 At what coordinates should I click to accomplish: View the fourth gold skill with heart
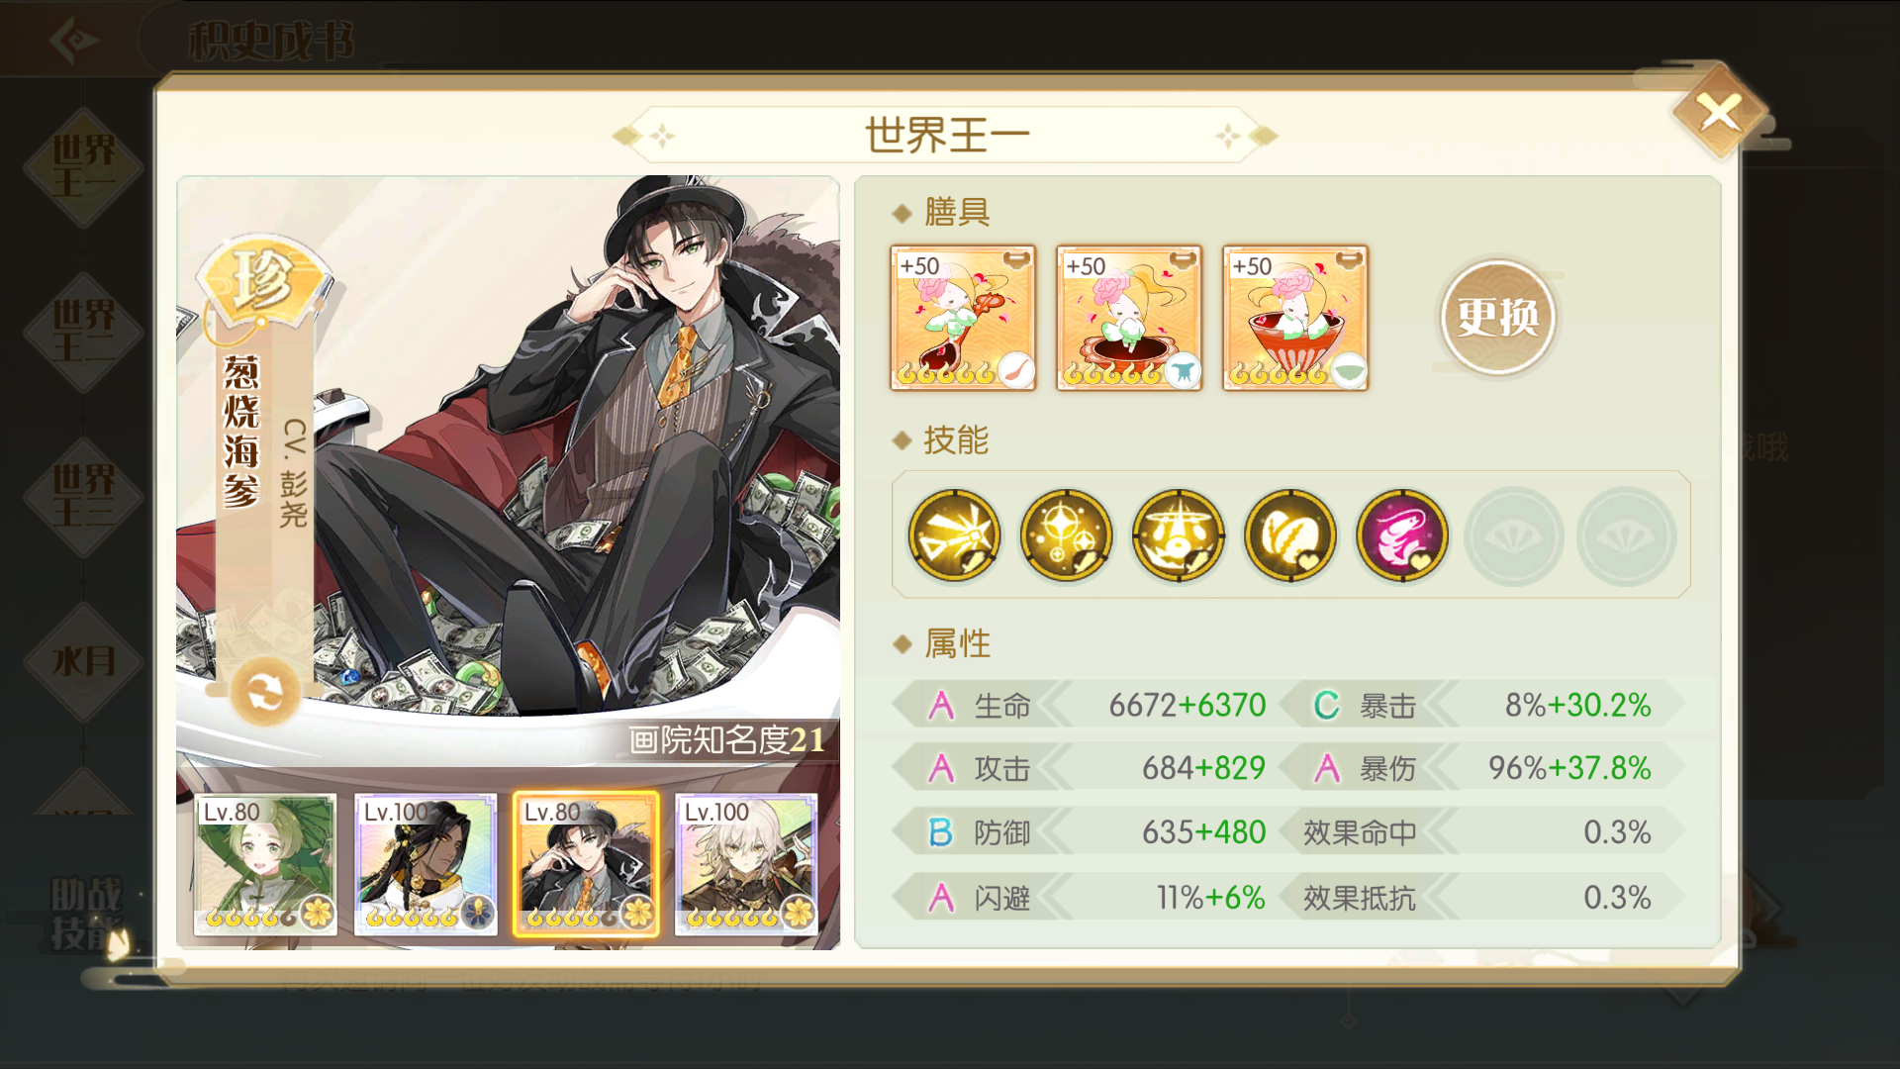point(1289,535)
